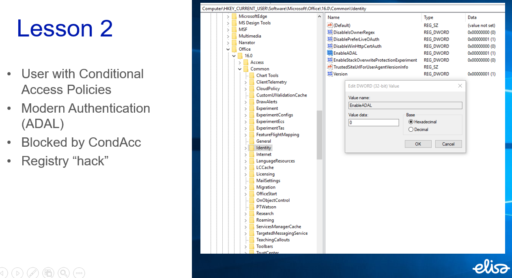This screenshot has height=278, width=512.
Task: Click the Common folder icon in the tree
Action: tap(245, 69)
